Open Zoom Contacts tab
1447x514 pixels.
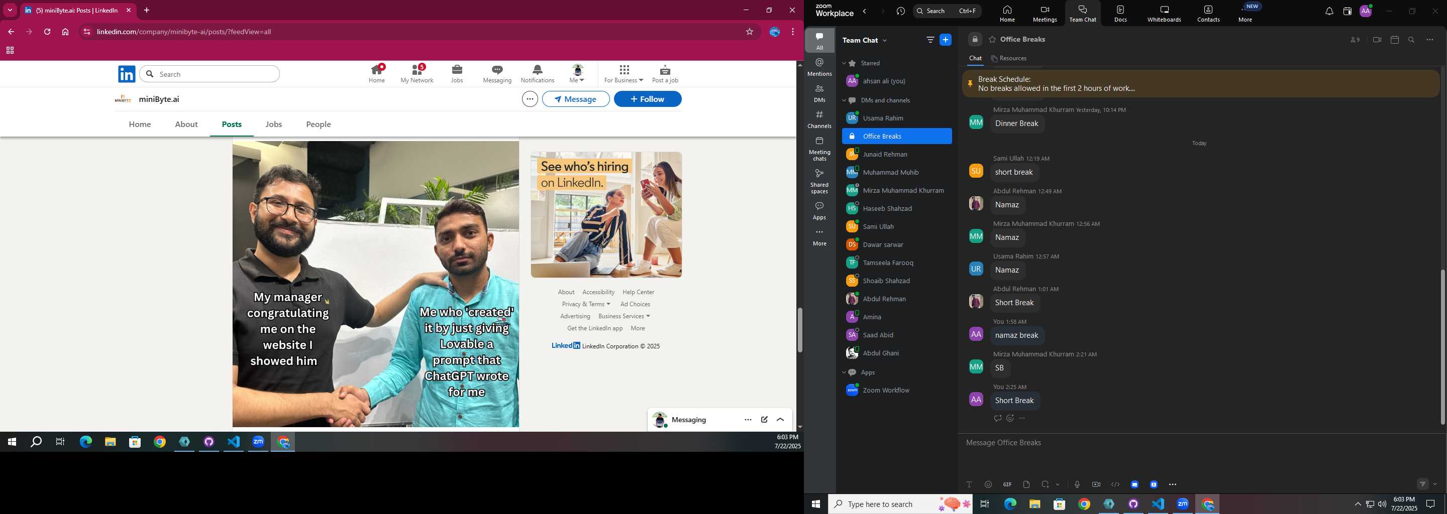pyautogui.click(x=1208, y=14)
